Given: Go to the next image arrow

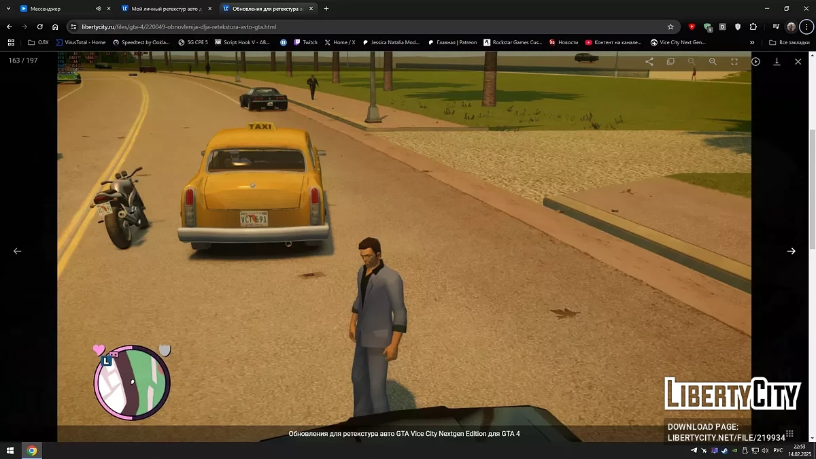Looking at the screenshot, I should pyautogui.click(x=791, y=251).
